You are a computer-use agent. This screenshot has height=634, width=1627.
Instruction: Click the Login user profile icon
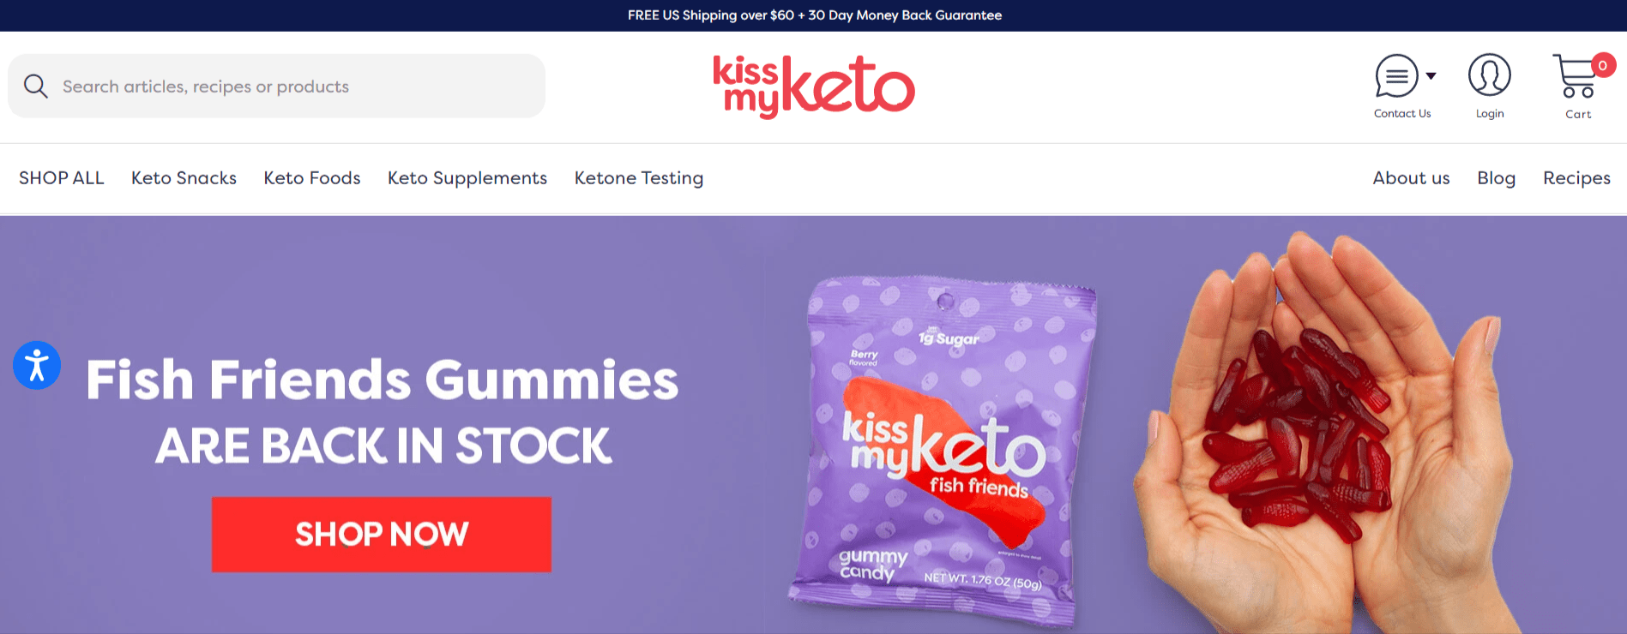point(1490,75)
